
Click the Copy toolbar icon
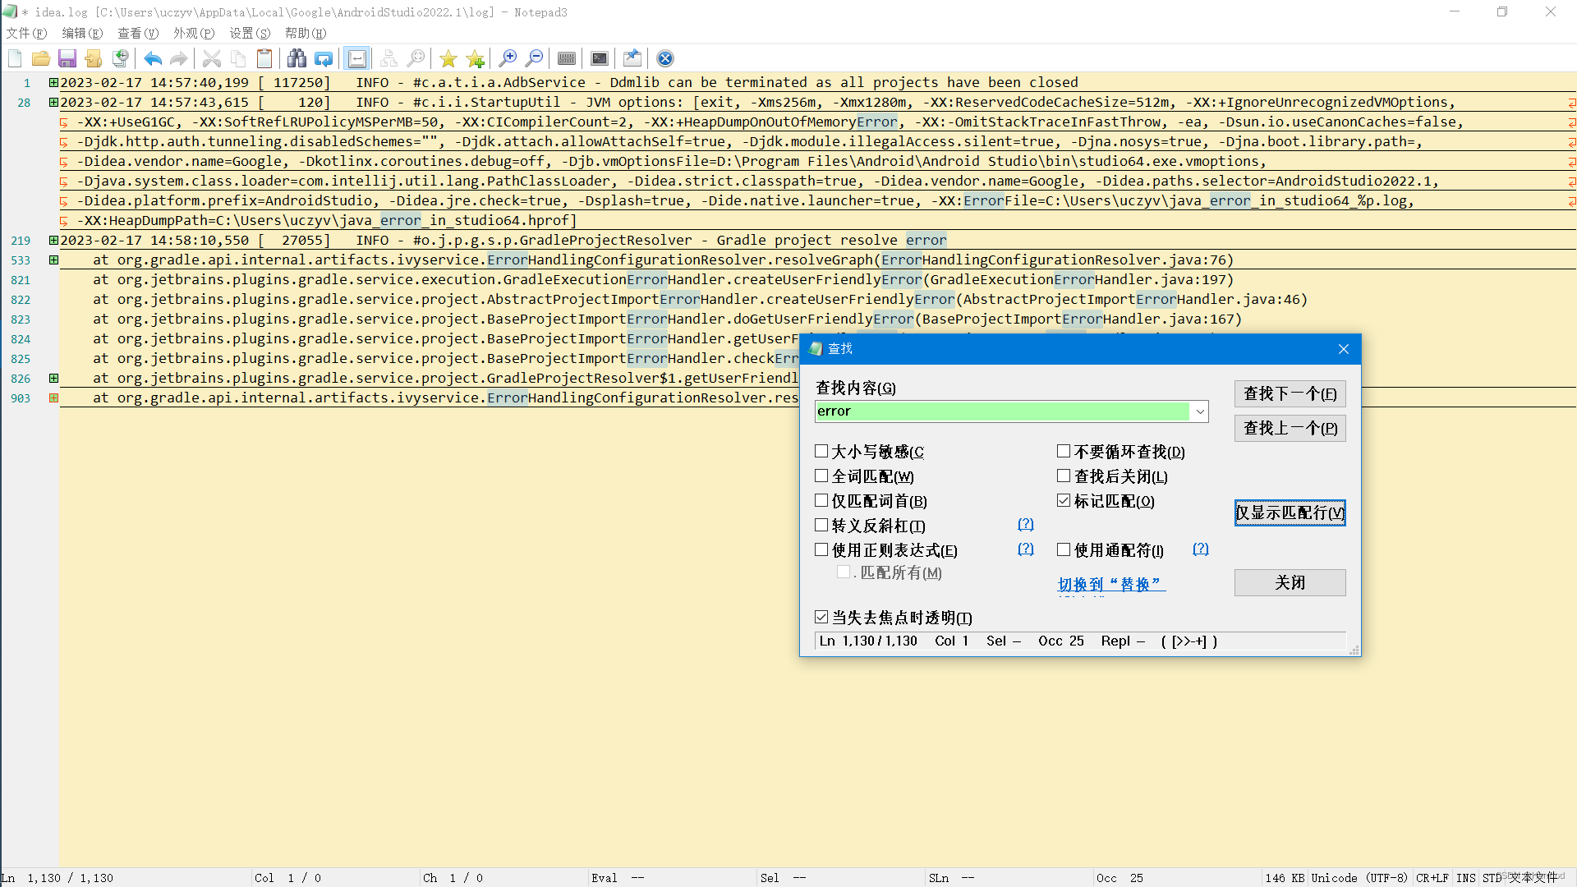(238, 58)
